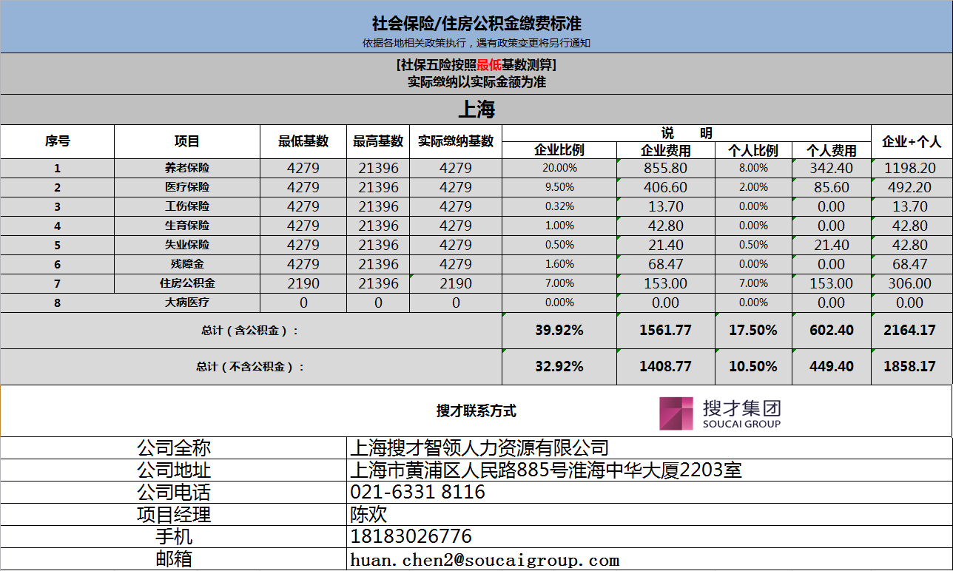This screenshot has height=571, width=953.
Task: Click the 序号 column header
Action: point(58,141)
